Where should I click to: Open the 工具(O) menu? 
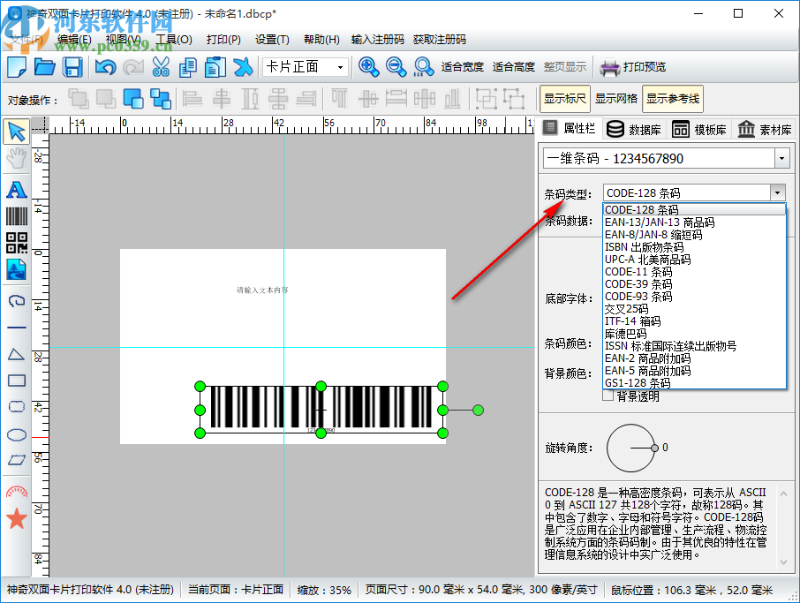click(174, 39)
